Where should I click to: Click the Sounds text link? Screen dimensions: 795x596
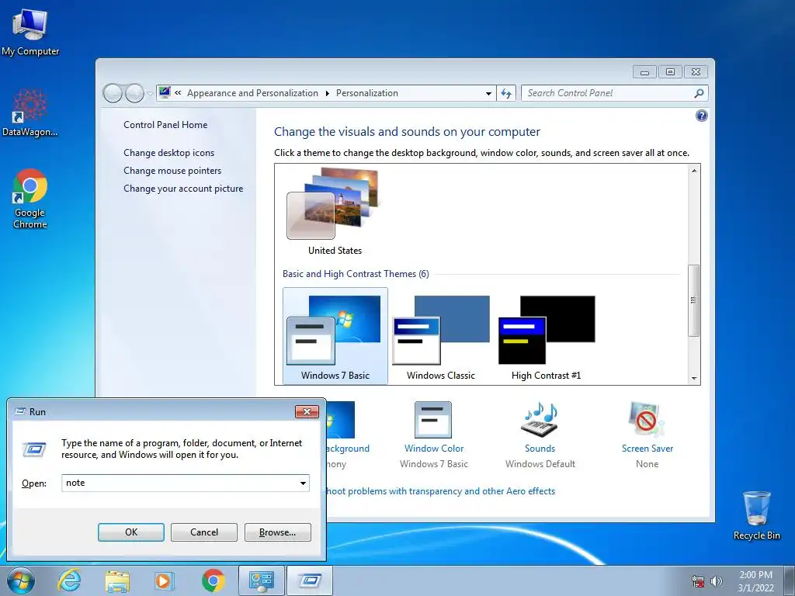pyautogui.click(x=540, y=449)
